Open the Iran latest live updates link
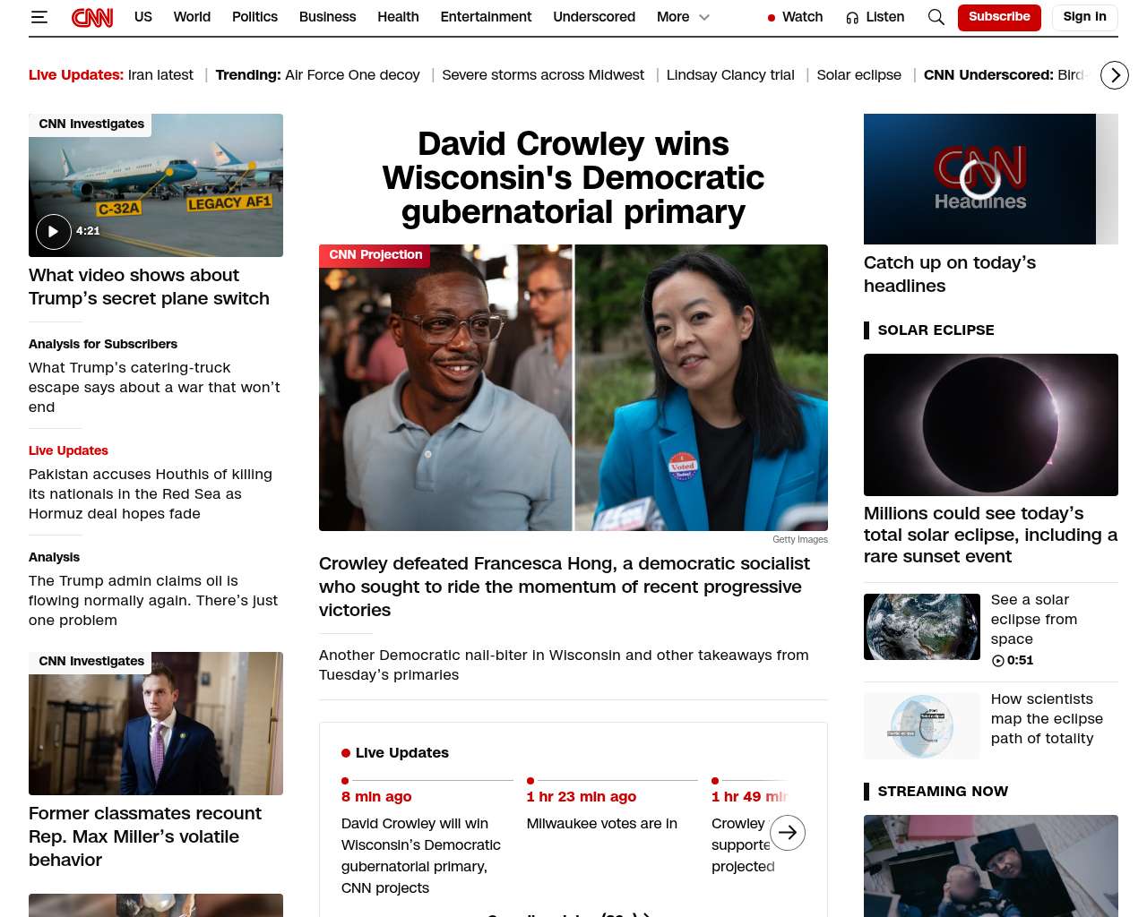1147x917 pixels. click(160, 75)
